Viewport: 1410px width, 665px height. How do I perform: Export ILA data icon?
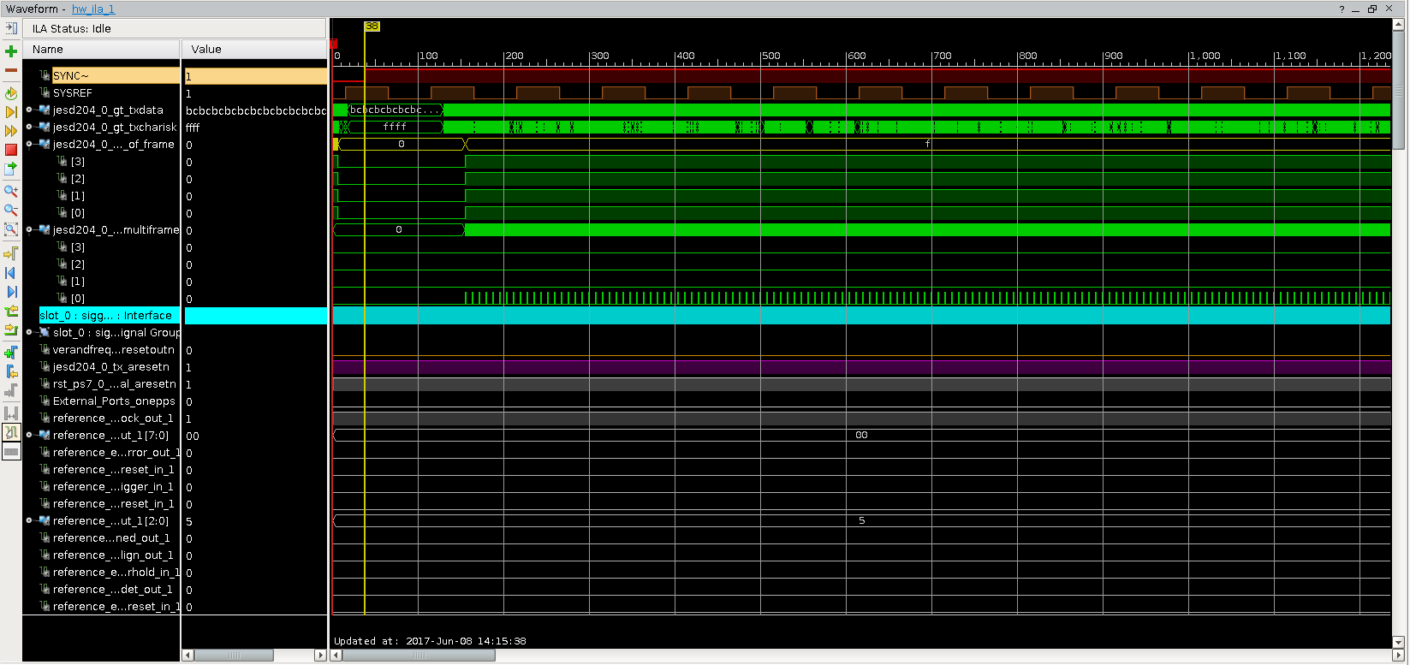pyautogui.click(x=11, y=169)
